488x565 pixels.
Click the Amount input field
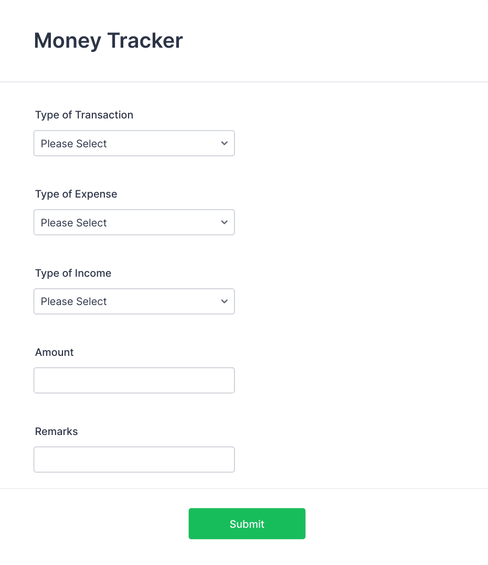point(134,381)
